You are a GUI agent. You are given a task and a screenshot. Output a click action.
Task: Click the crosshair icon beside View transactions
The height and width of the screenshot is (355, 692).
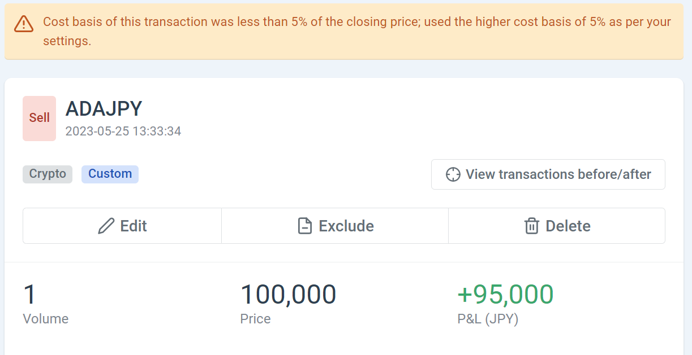[453, 174]
